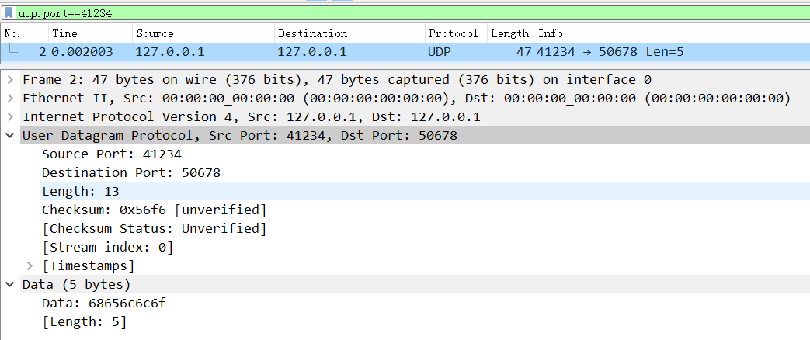
Task: Collapse the User Datagram Protocol section
Action: [x=9, y=135]
